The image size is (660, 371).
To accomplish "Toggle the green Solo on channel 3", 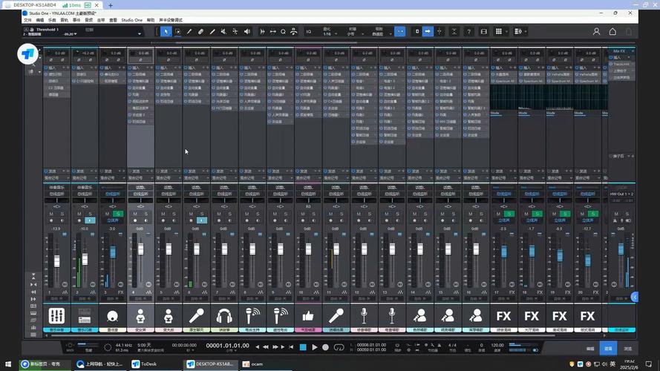I will tap(118, 214).
